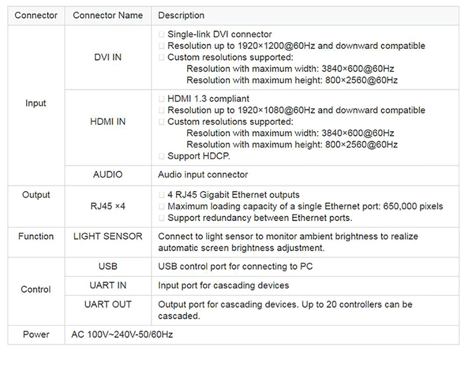Tick checkbox before 4 RJ45 Gigabit Ethernet outputs

tap(161, 195)
